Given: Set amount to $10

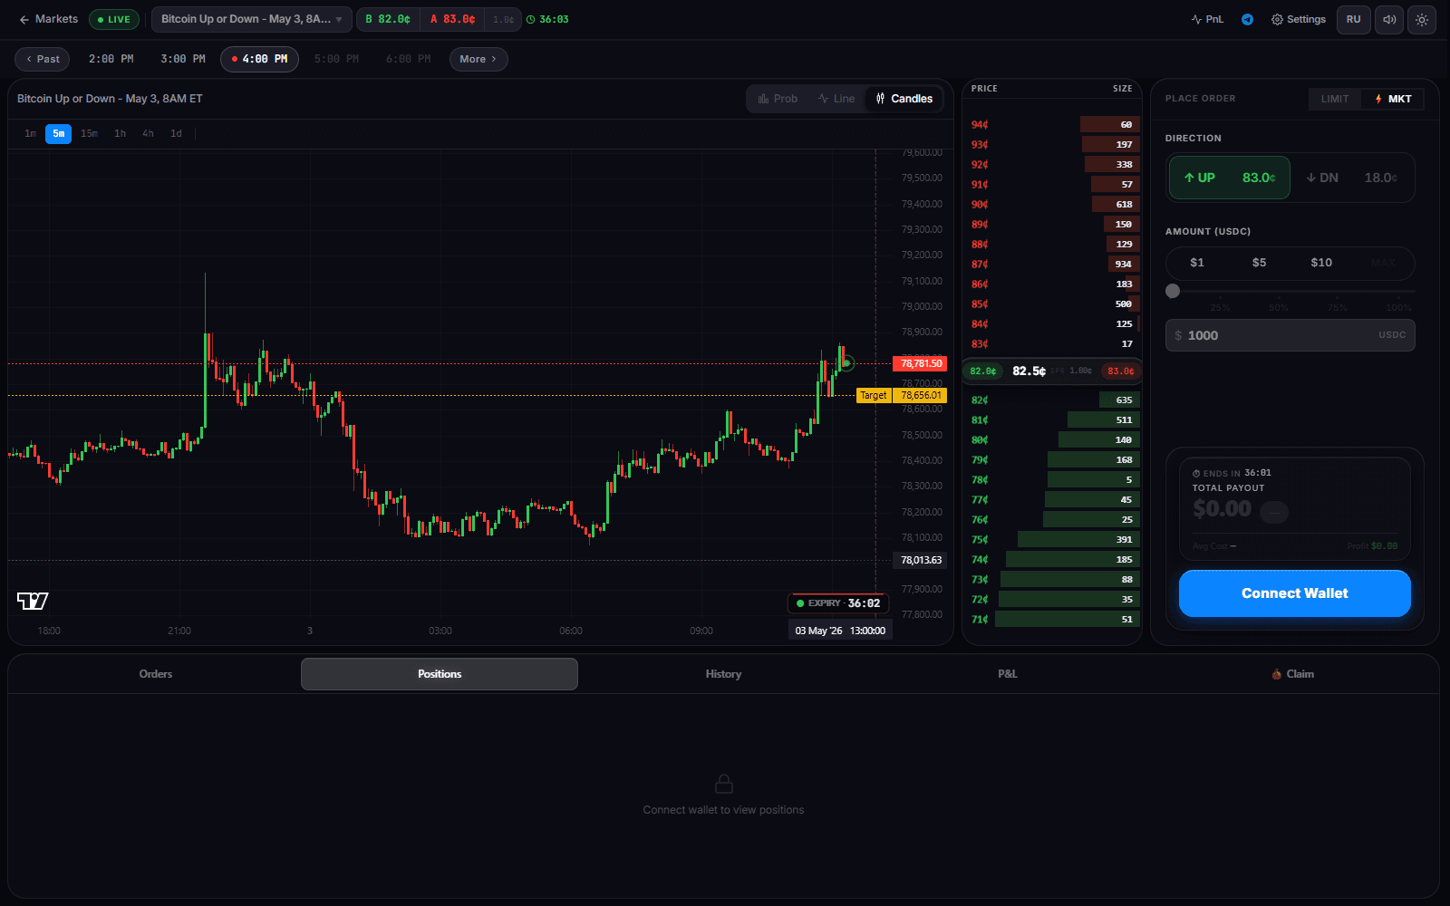Looking at the screenshot, I should coord(1321,263).
